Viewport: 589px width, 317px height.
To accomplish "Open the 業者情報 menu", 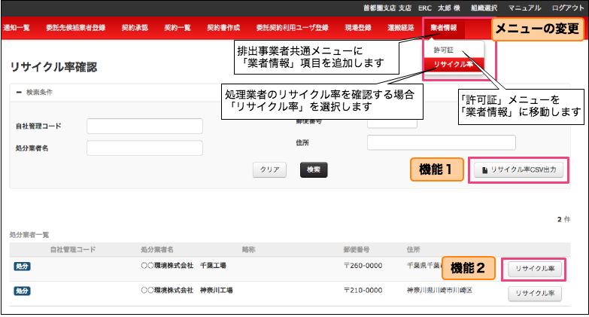I will [x=444, y=28].
